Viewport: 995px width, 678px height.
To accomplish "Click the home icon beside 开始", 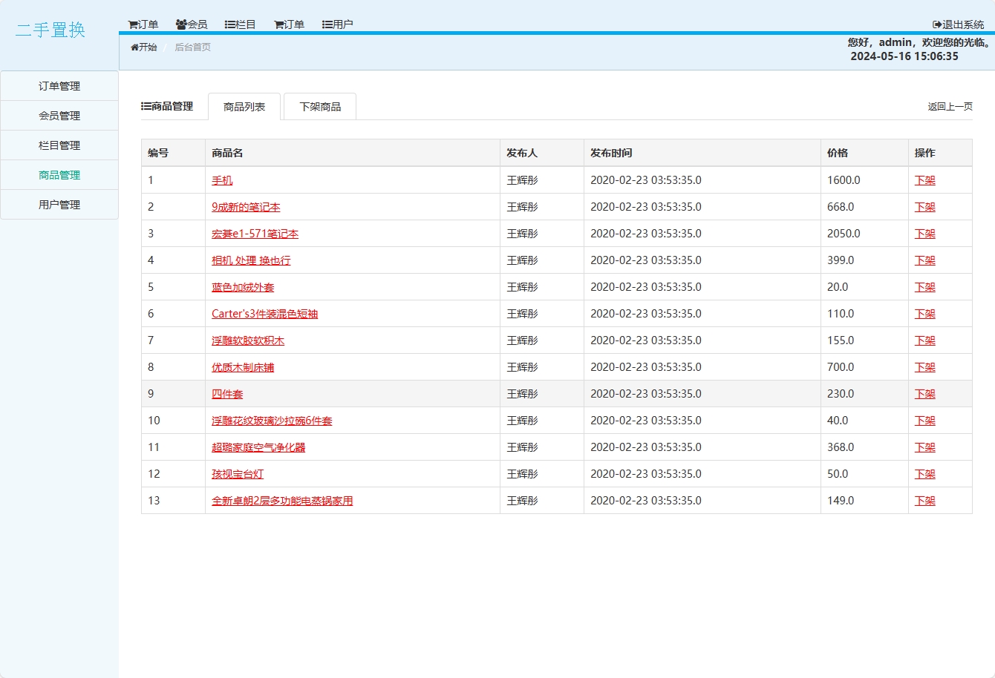I will coord(134,47).
